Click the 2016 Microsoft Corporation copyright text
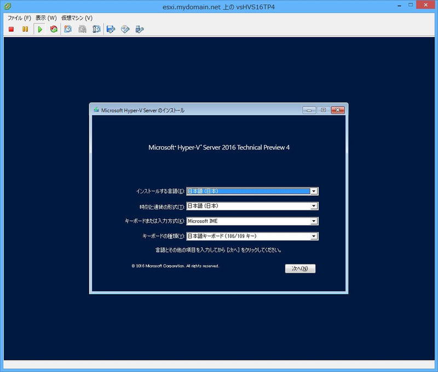Screen dimensions: 438x372 pyautogui.click(x=175, y=266)
